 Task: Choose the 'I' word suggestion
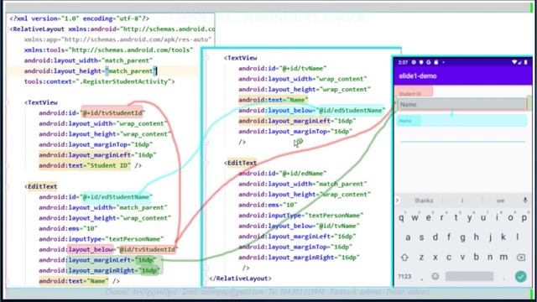coord(462,200)
